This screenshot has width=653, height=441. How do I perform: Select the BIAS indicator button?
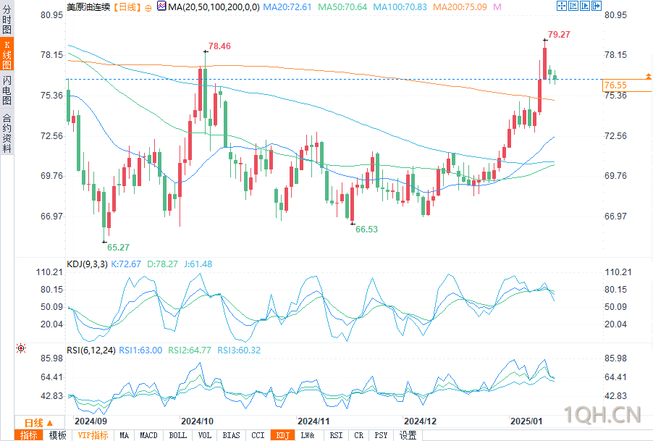[x=231, y=436]
